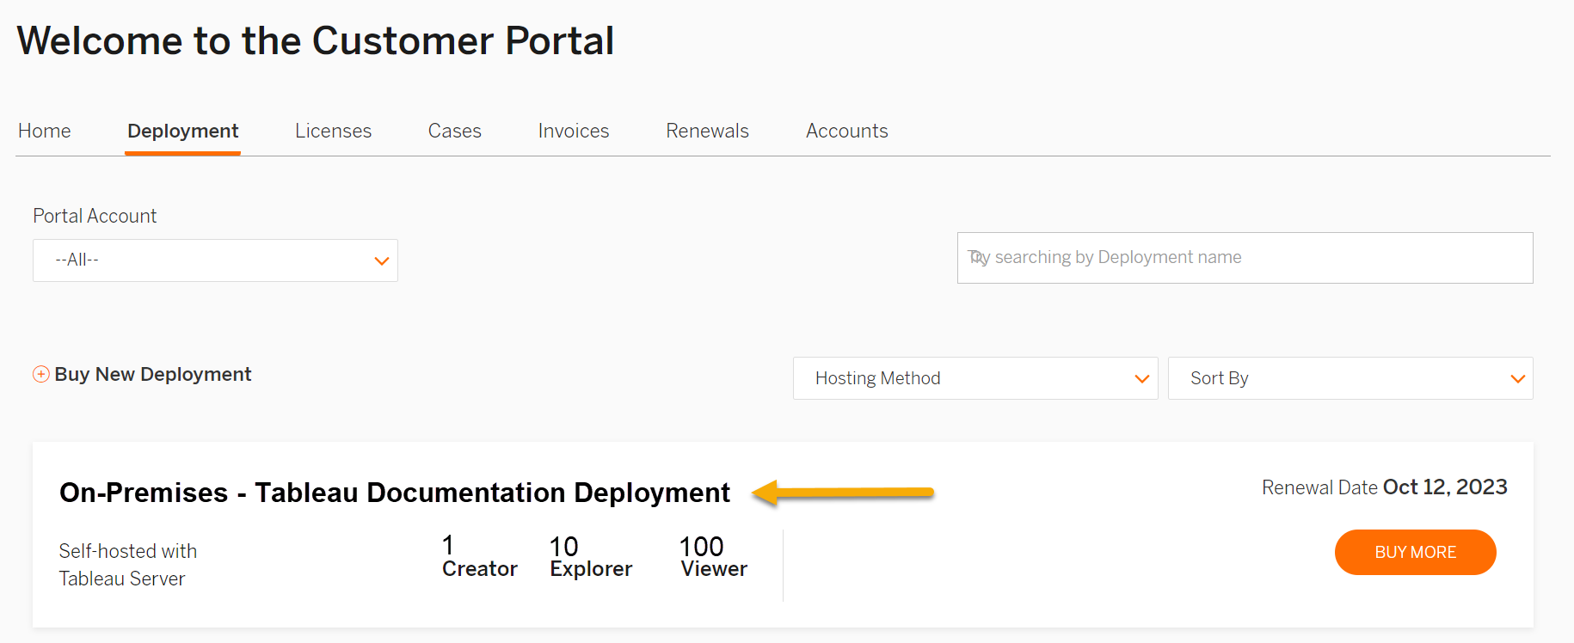Click the 100 Viewer license count
Screen dimensions: 1574x643
coord(713,557)
